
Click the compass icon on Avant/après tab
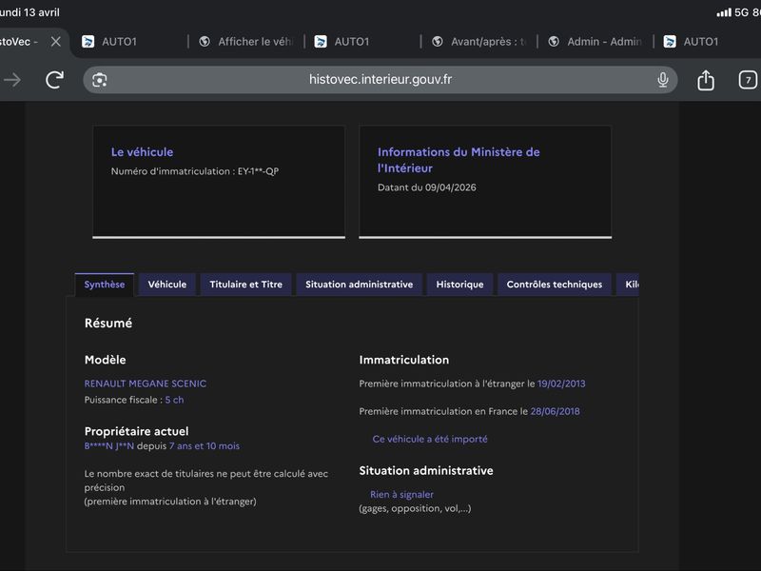438,42
